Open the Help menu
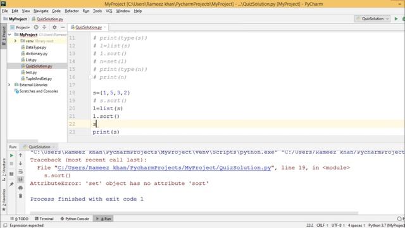 coord(138,11)
